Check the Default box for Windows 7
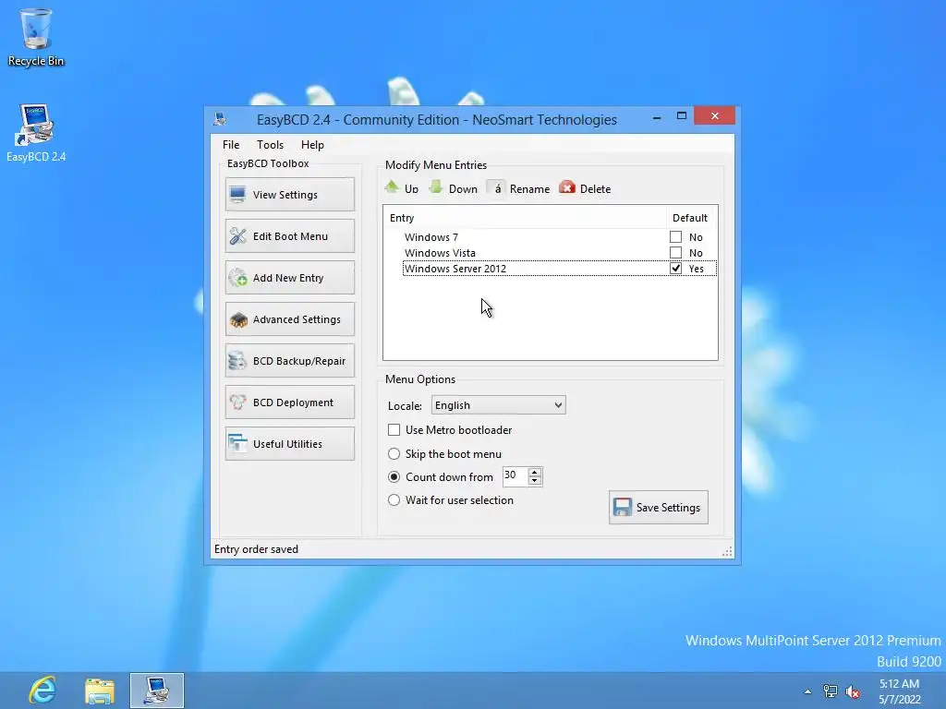The height and width of the screenshot is (709, 946). pyautogui.click(x=675, y=237)
